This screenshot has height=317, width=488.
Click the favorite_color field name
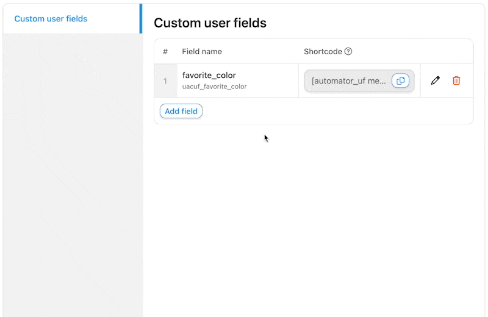click(209, 75)
